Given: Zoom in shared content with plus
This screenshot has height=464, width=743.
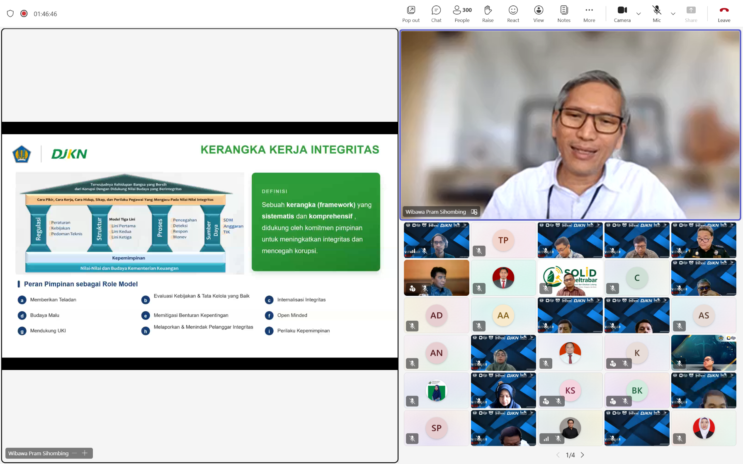Looking at the screenshot, I should [x=85, y=453].
